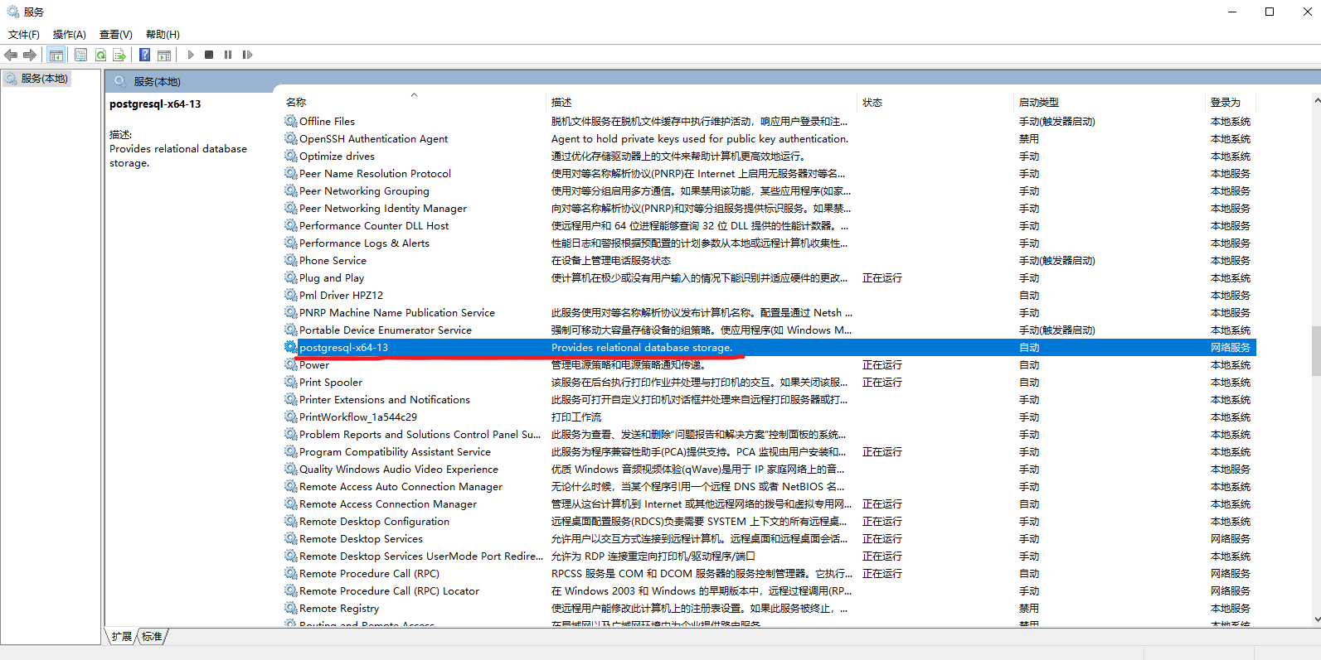Image resolution: width=1321 pixels, height=660 pixels.
Task: Toggle the Show/Hide Console Tree button
Action: coord(56,55)
